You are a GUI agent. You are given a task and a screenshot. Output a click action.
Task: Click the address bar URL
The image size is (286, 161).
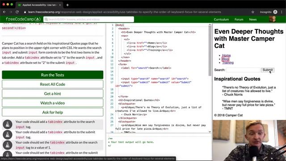coord(124,12)
